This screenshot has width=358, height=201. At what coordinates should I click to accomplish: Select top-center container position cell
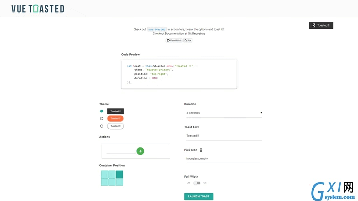[112, 174]
